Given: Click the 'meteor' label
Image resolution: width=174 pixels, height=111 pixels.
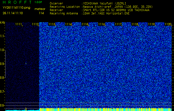Looking at the screenshot, I should pyautogui.click(x=40, y=9).
